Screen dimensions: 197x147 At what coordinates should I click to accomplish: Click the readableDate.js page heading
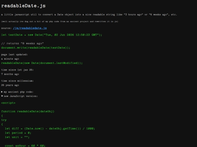[x=23, y=6]
